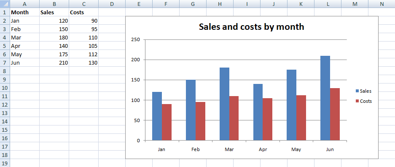Select the cell with value 130
This screenshot has width=395, height=167.
pyautogui.click(x=83, y=63)
